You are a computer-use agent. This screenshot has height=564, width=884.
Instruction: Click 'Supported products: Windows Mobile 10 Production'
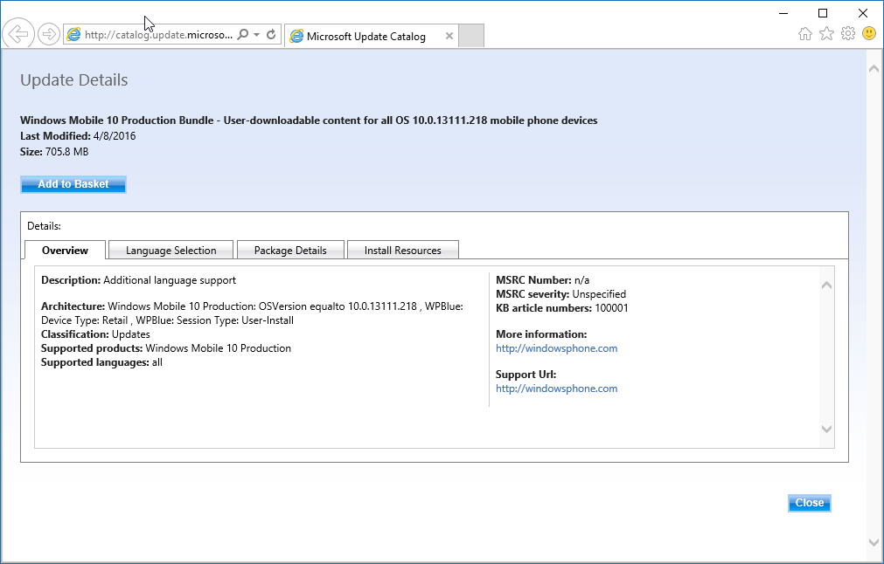pyautogui.click(x=166, y=348)
